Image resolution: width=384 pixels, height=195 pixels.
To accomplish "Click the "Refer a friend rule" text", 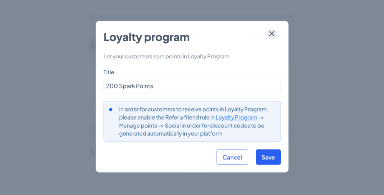I will [x=187, y=118].
